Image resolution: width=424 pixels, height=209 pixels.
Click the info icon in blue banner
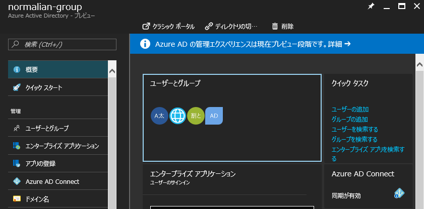click(x=145, y=44)
